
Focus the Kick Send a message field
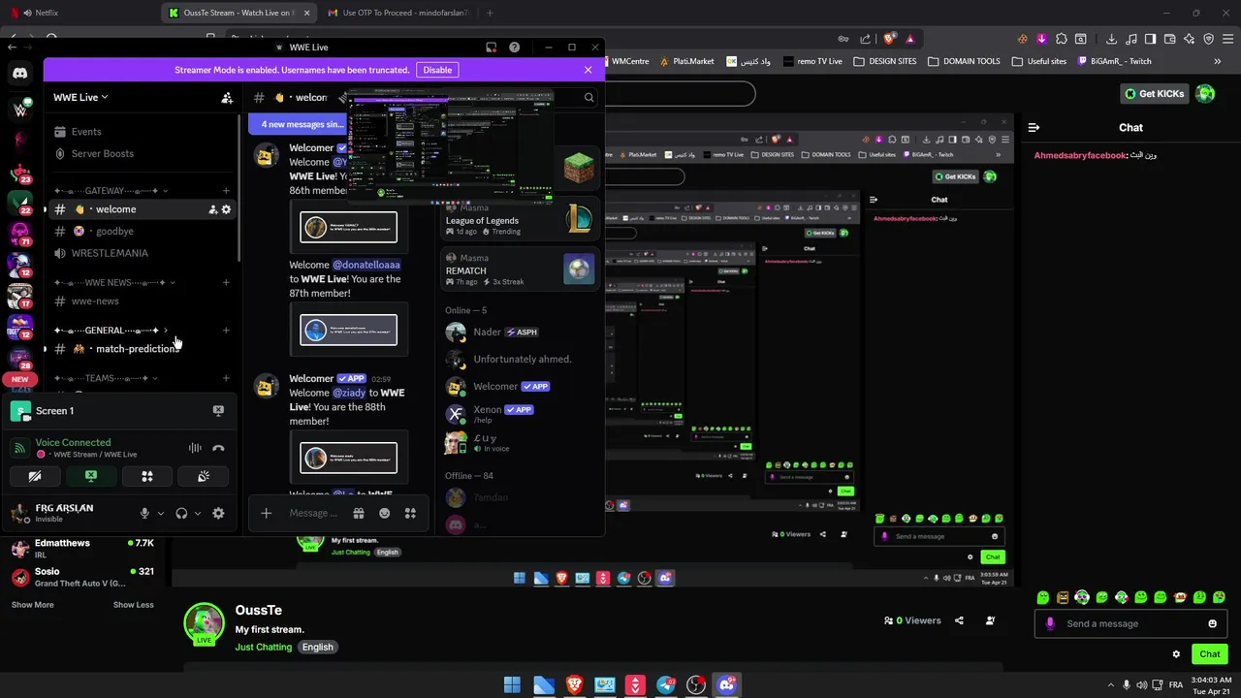pyautogui.click(x=1130, y=623)
